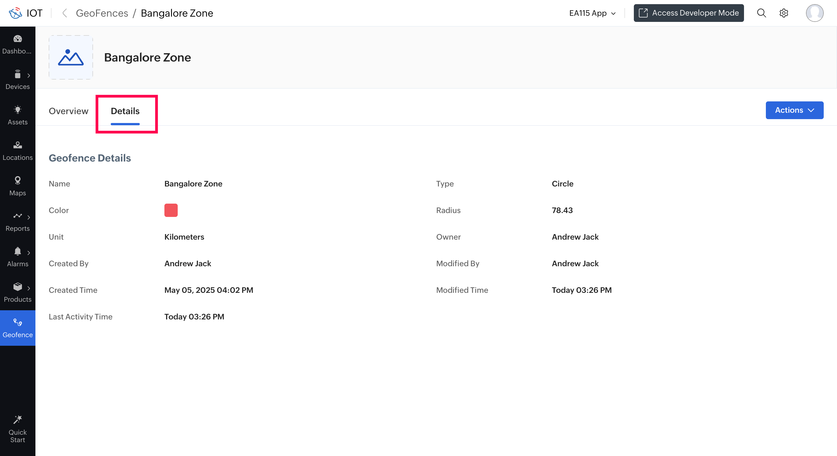Click the red geofence color swatch

click(x=171, y=210)
